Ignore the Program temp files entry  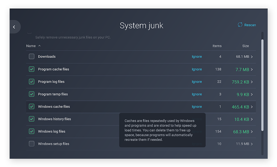pos(197,94)
